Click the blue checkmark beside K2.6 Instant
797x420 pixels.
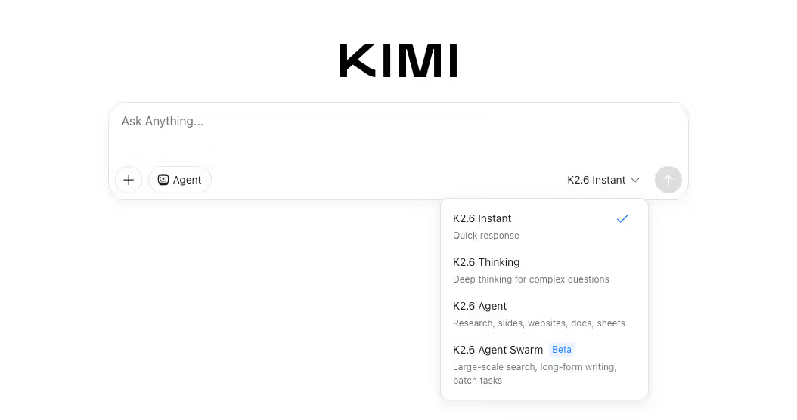point(622,219)
